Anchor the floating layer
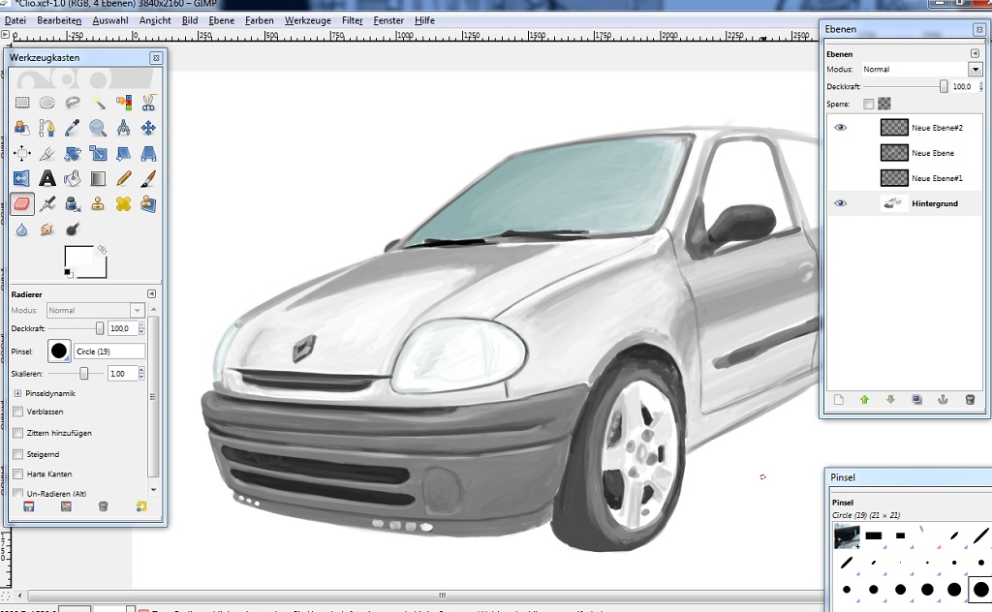Screen dimensions: 992x612 [x=944, y=399]
